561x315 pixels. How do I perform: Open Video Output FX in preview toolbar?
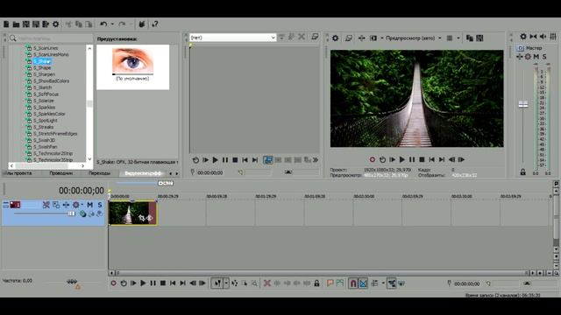[x=362, y=38]
